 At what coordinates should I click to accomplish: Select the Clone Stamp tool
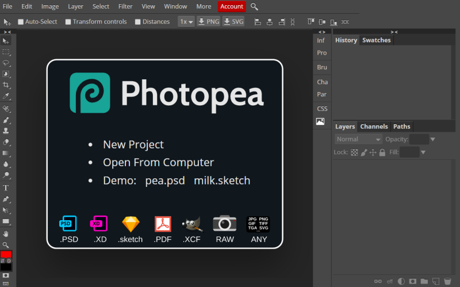[x=6, y=131]
